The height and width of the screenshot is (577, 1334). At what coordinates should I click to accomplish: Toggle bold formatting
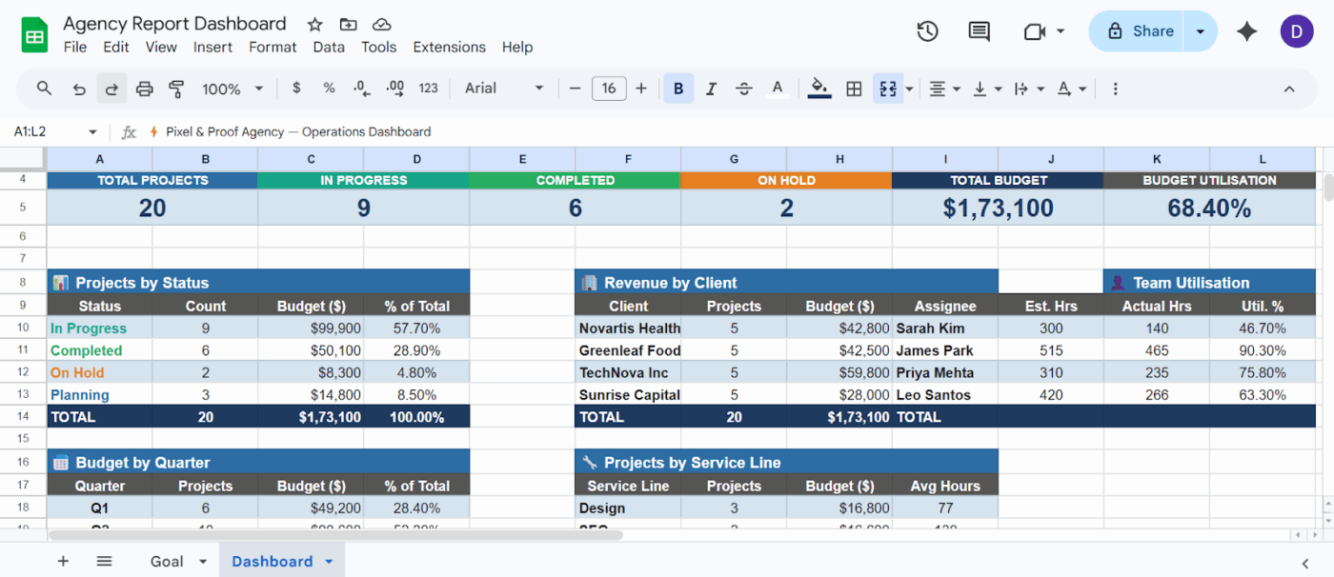tap(678, 88)
